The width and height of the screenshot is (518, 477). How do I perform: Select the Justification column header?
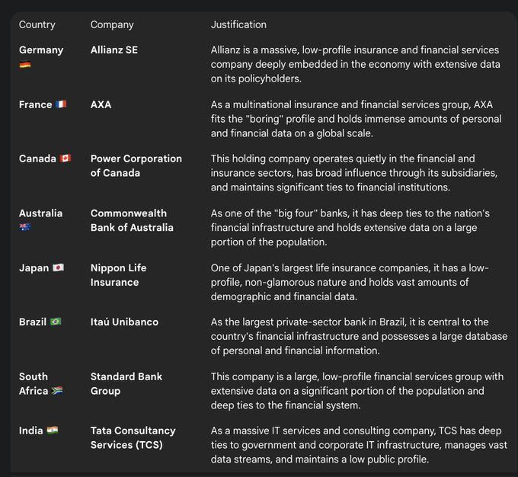pyautogui.click(x=238, y=24)
